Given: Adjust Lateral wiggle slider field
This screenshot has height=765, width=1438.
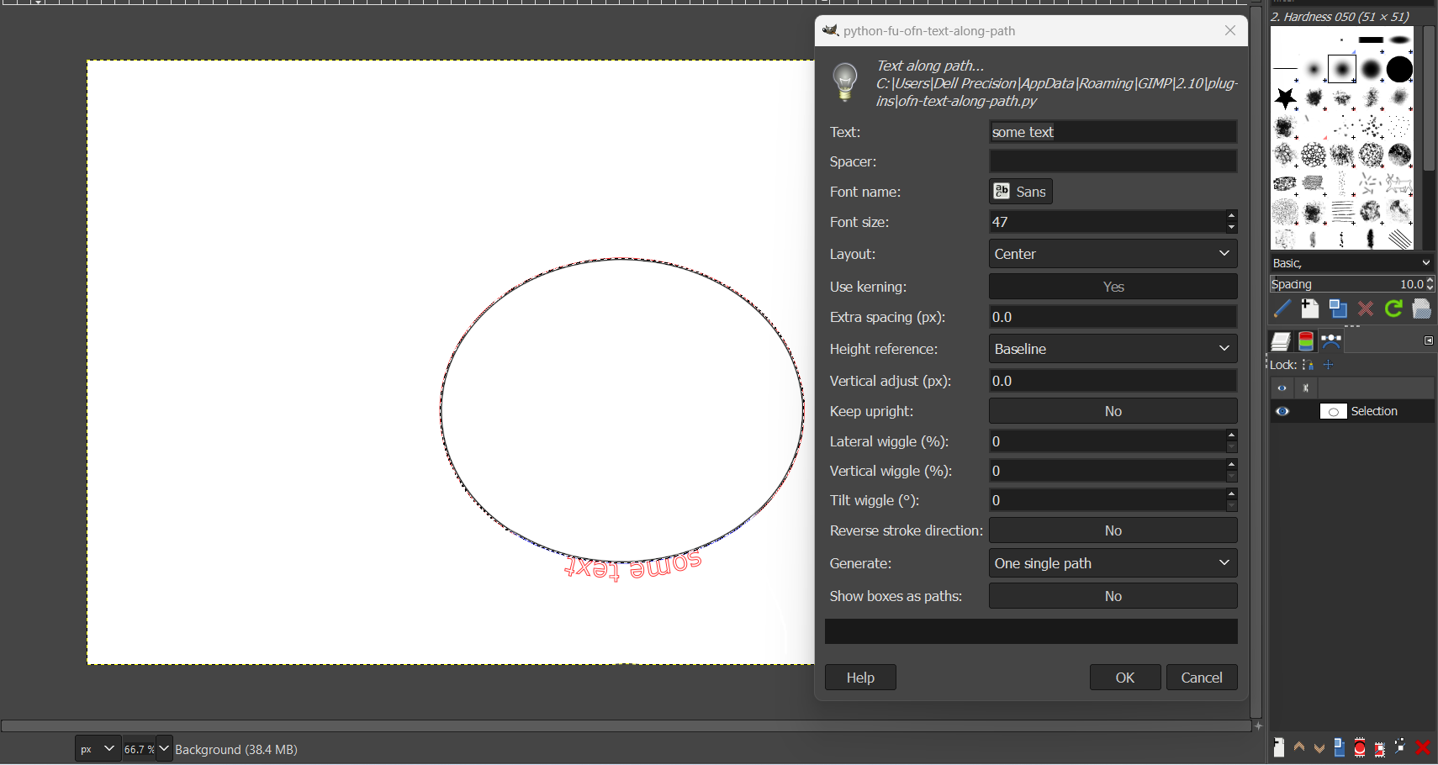Looking at the screenshot, I should tap(1107, 441).
